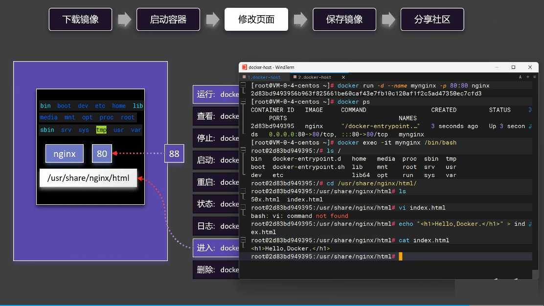
Task: Collapse the fold marker beside 'docker ps' command
Action: (243, 102)
